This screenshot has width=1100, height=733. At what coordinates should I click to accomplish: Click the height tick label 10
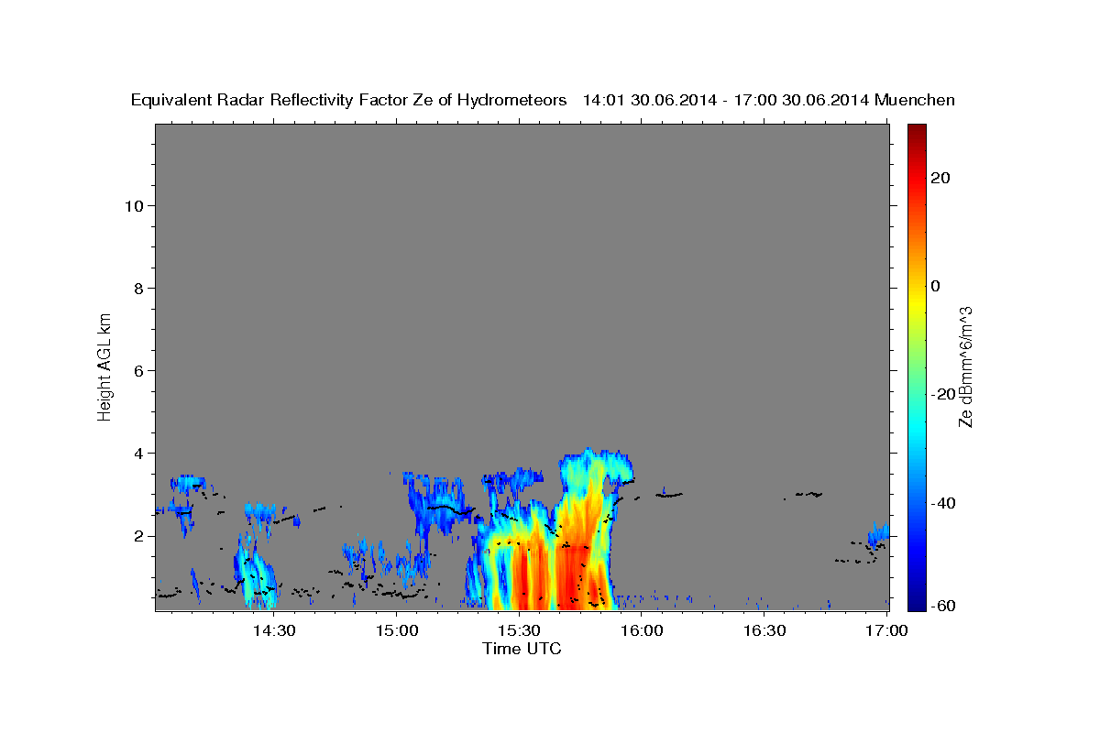pyautogui.click(x=133, y=205)
